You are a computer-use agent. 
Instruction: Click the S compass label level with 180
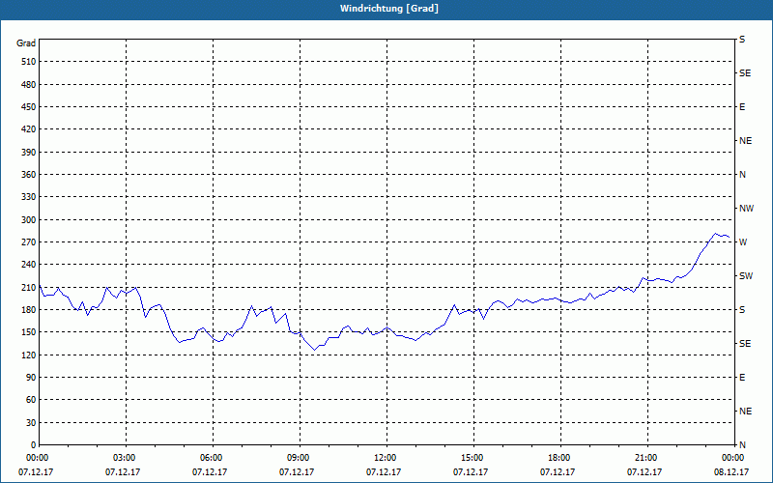742,310
